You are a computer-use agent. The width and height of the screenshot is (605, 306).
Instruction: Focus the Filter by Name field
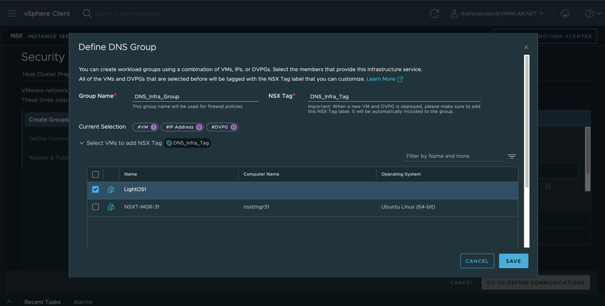tap(454, 156)
